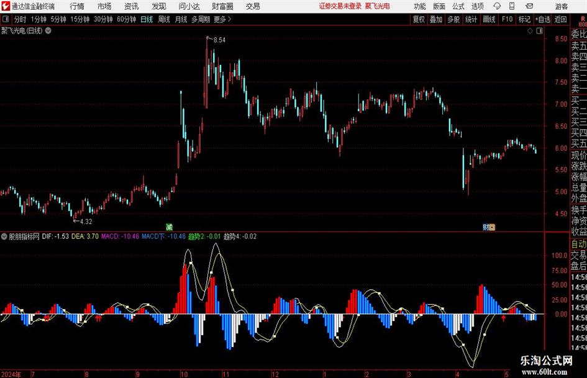Screen dimensions: 587x378
Task: Click the 统计 statistics button
Action: click(471, 19)
